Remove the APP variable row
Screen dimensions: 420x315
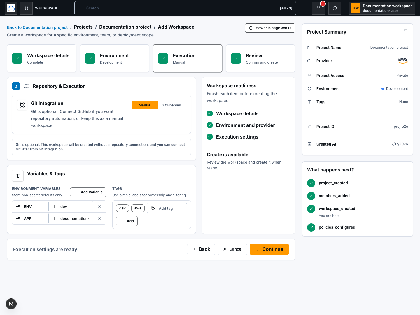pyautogui.click(x=100, y=218)
